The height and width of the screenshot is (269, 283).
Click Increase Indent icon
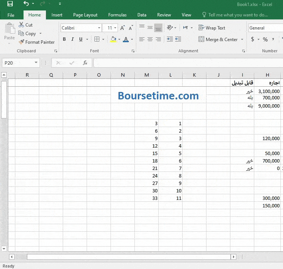point(178,39)
